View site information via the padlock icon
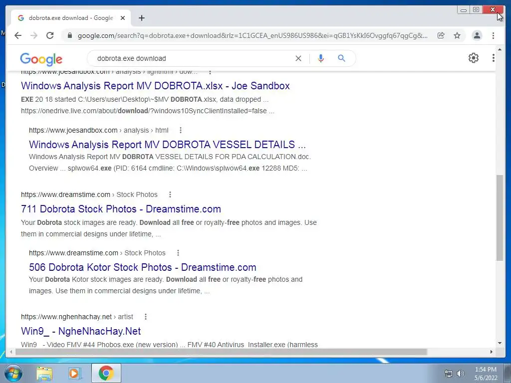The image size is (511, 383). point(69,35)
